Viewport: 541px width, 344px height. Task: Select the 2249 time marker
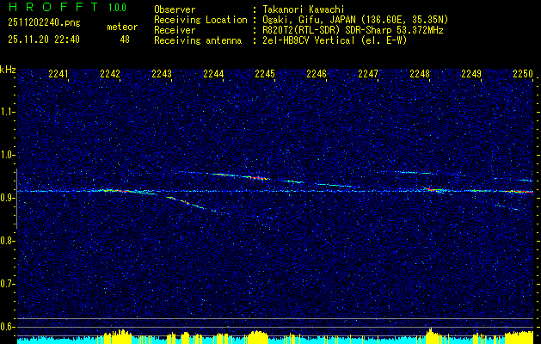pyautogui.click(x=471, y=74)
